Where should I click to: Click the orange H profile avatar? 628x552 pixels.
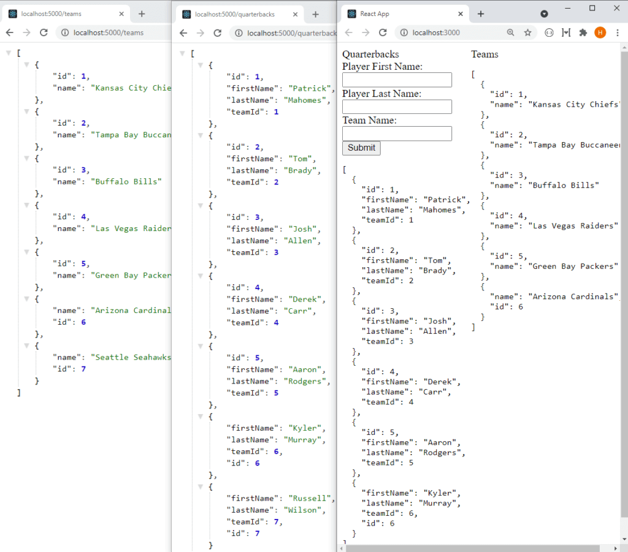point(600,32)
